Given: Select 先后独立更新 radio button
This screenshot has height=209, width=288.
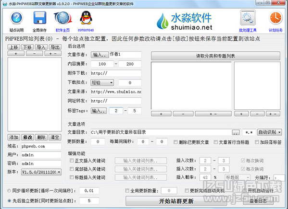Looking at the screenshot, I should (9, 201).
